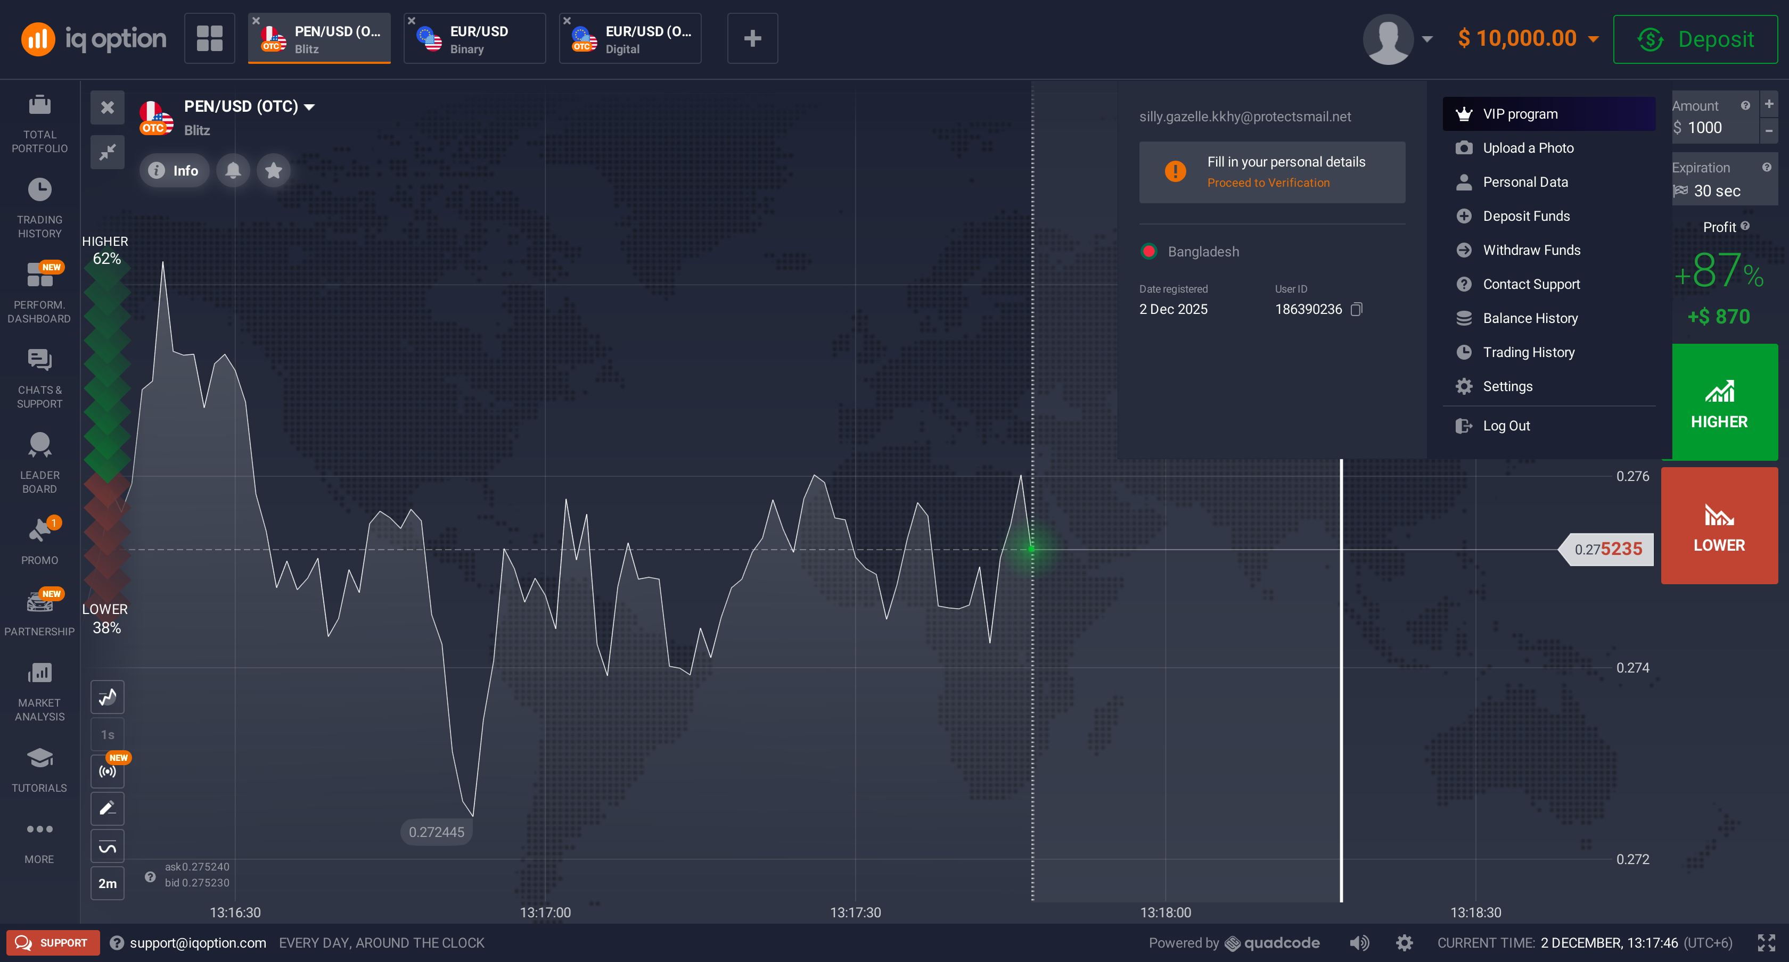Switch to the EUR/USD Binary tab

[475, 39]
